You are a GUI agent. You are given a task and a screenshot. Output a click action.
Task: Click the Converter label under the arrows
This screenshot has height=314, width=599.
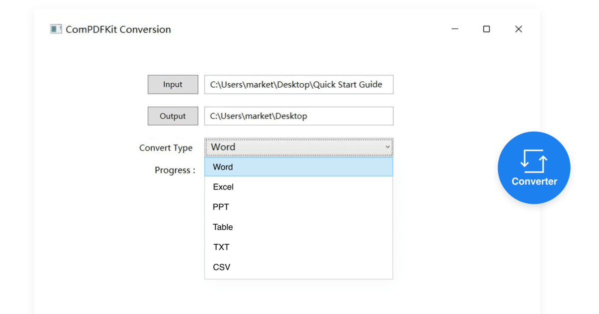coord(534,181)
